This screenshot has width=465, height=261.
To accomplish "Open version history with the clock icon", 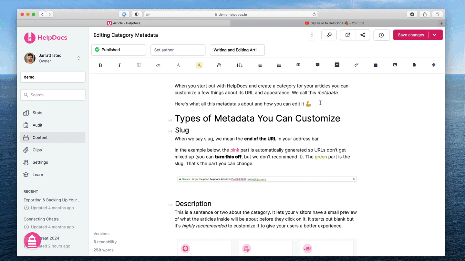I will click(x=381, y=35).
